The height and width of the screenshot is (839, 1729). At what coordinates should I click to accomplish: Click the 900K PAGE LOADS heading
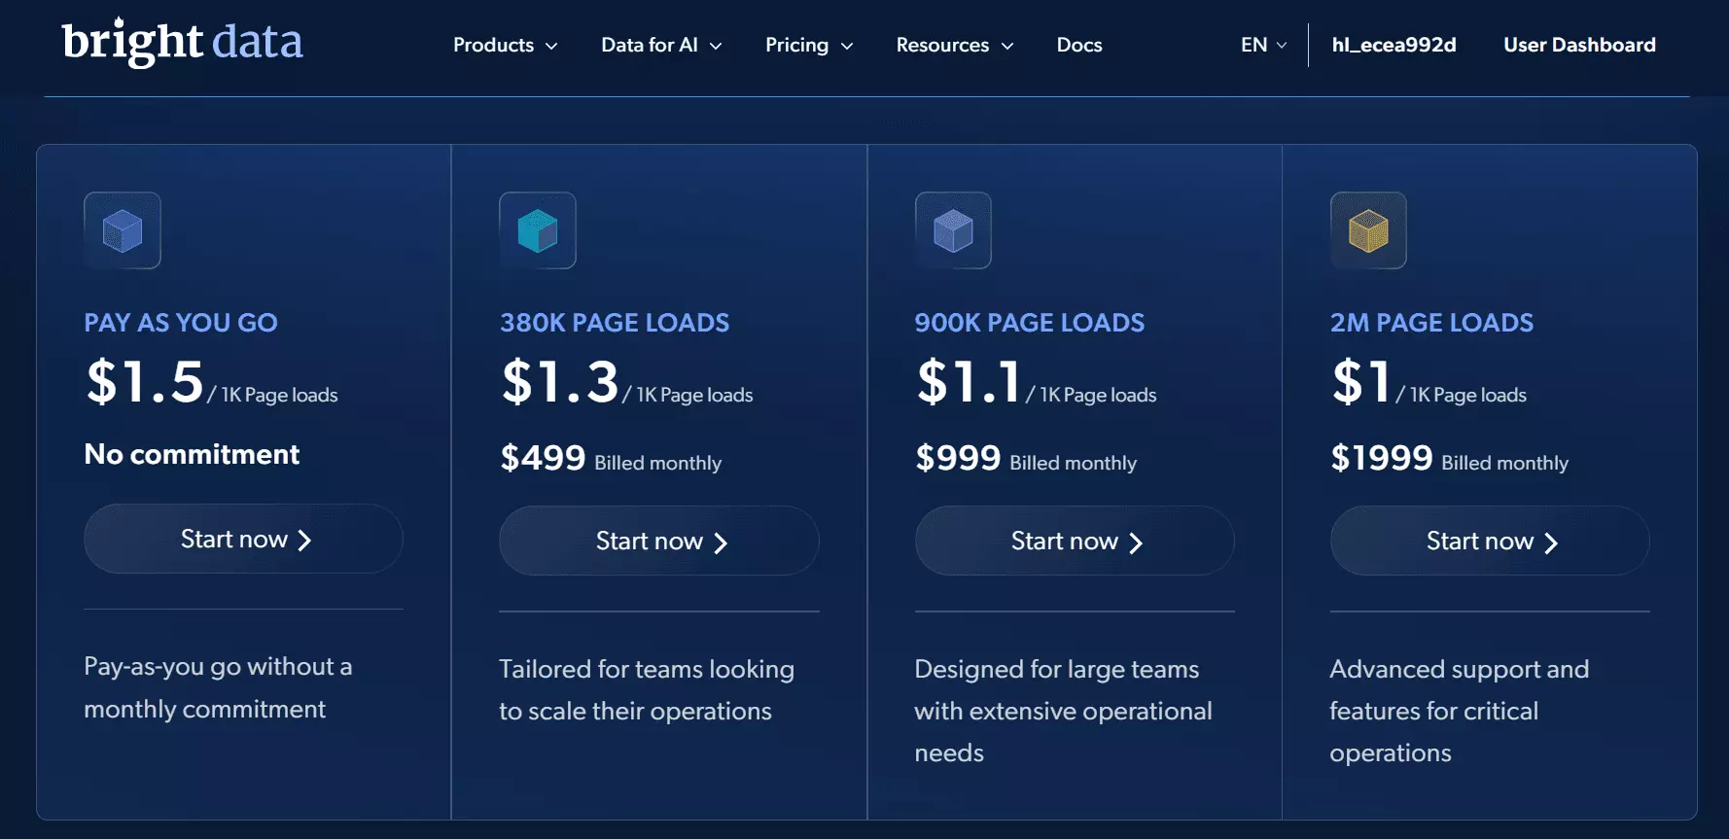coord(1030,323)
